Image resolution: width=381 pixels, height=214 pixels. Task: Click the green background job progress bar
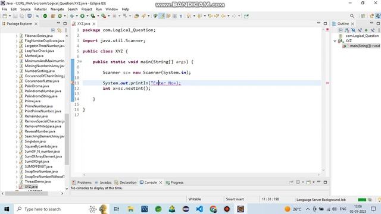[362, 200]
